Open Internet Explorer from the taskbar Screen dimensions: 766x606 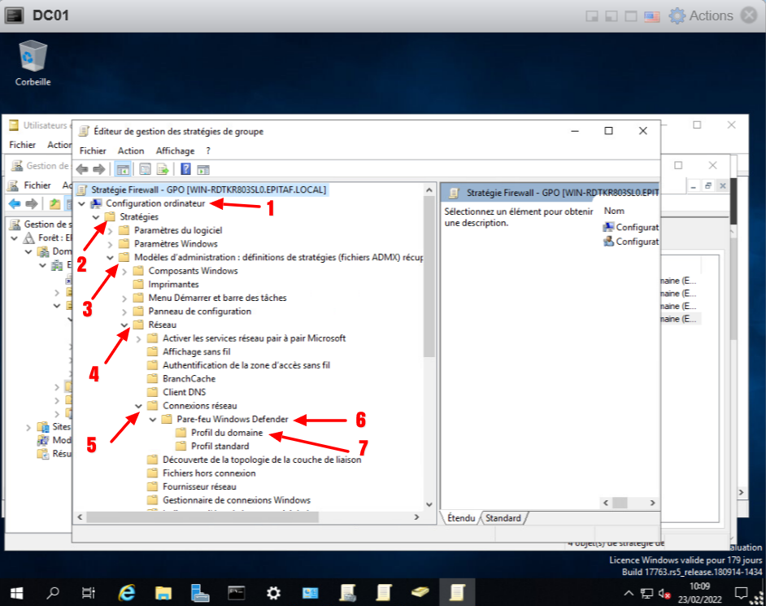127,592
